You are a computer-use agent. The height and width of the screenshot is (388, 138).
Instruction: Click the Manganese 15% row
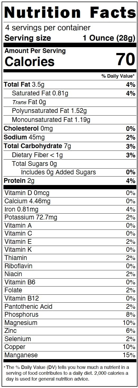pyautogui.click(x=70, y=355)
